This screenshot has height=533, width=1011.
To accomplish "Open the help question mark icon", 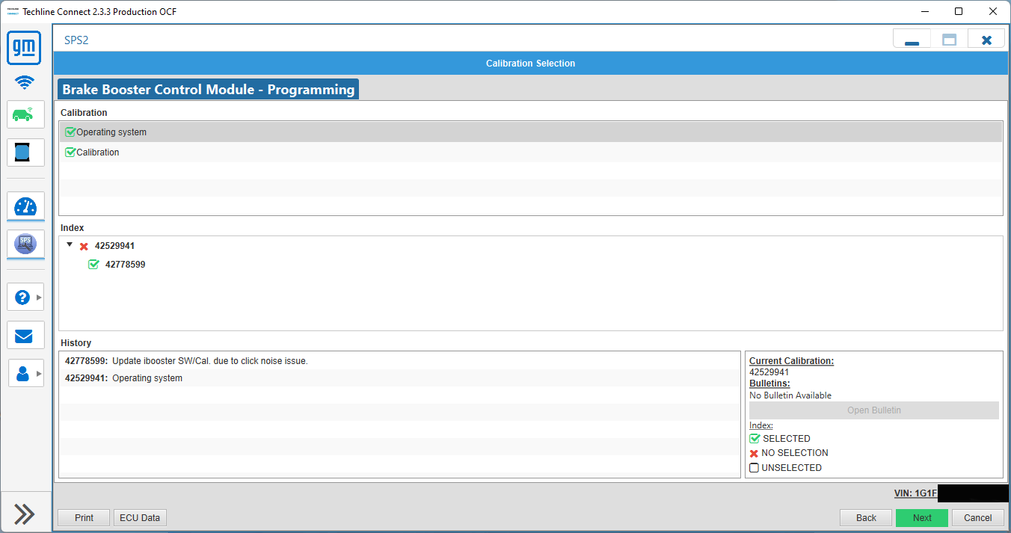I will (22, 297).
